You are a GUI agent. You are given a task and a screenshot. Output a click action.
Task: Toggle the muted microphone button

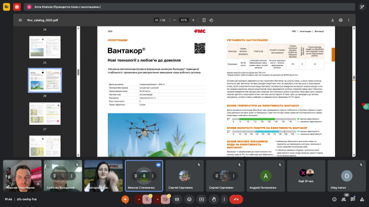pos(147,200)
